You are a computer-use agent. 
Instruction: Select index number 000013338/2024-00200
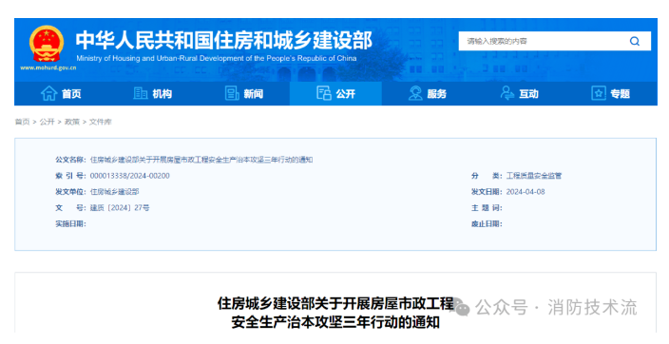click(x=129, y=176)
